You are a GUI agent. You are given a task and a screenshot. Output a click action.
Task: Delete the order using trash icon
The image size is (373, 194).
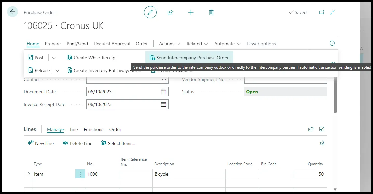211,12
